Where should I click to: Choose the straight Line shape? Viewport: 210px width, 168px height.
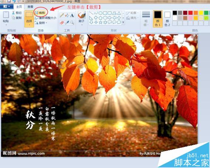tap(91, 13)
